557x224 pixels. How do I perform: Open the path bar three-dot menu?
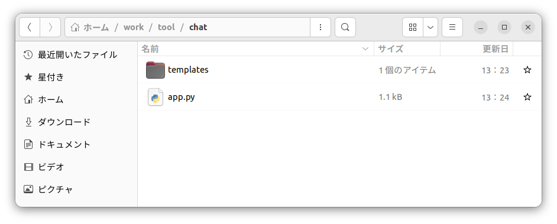320,27
